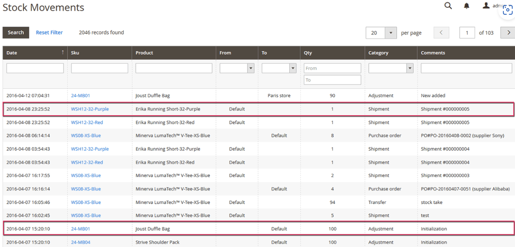Click the previous page arrow

[x=441, y=32]
